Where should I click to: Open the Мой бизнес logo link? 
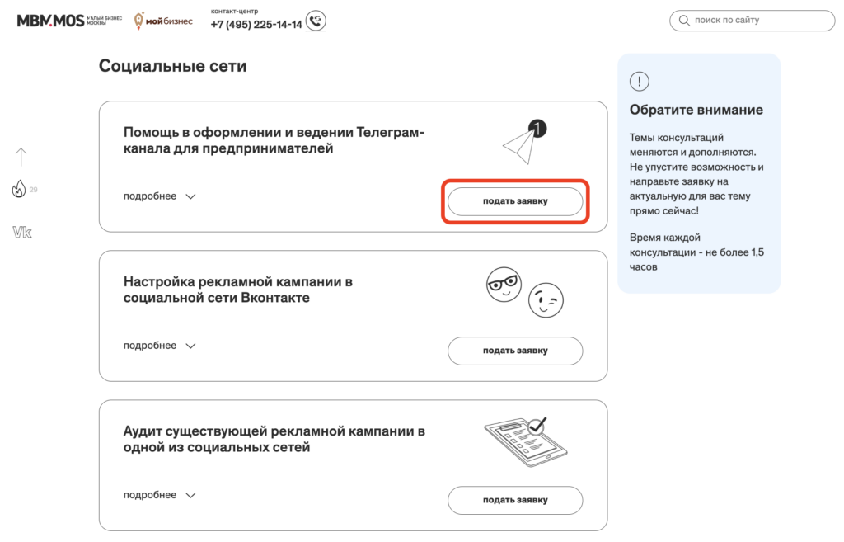163,21
